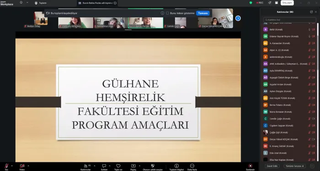Select participant E. Kıvanç SADAK (Konuk)
This screenshot has height=171, width=320.
point(289,146)
